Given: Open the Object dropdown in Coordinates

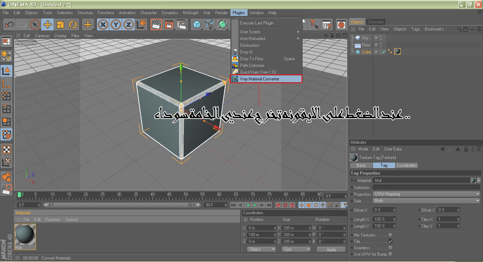Looking at the screenshot, I should (x=262, y=249).
